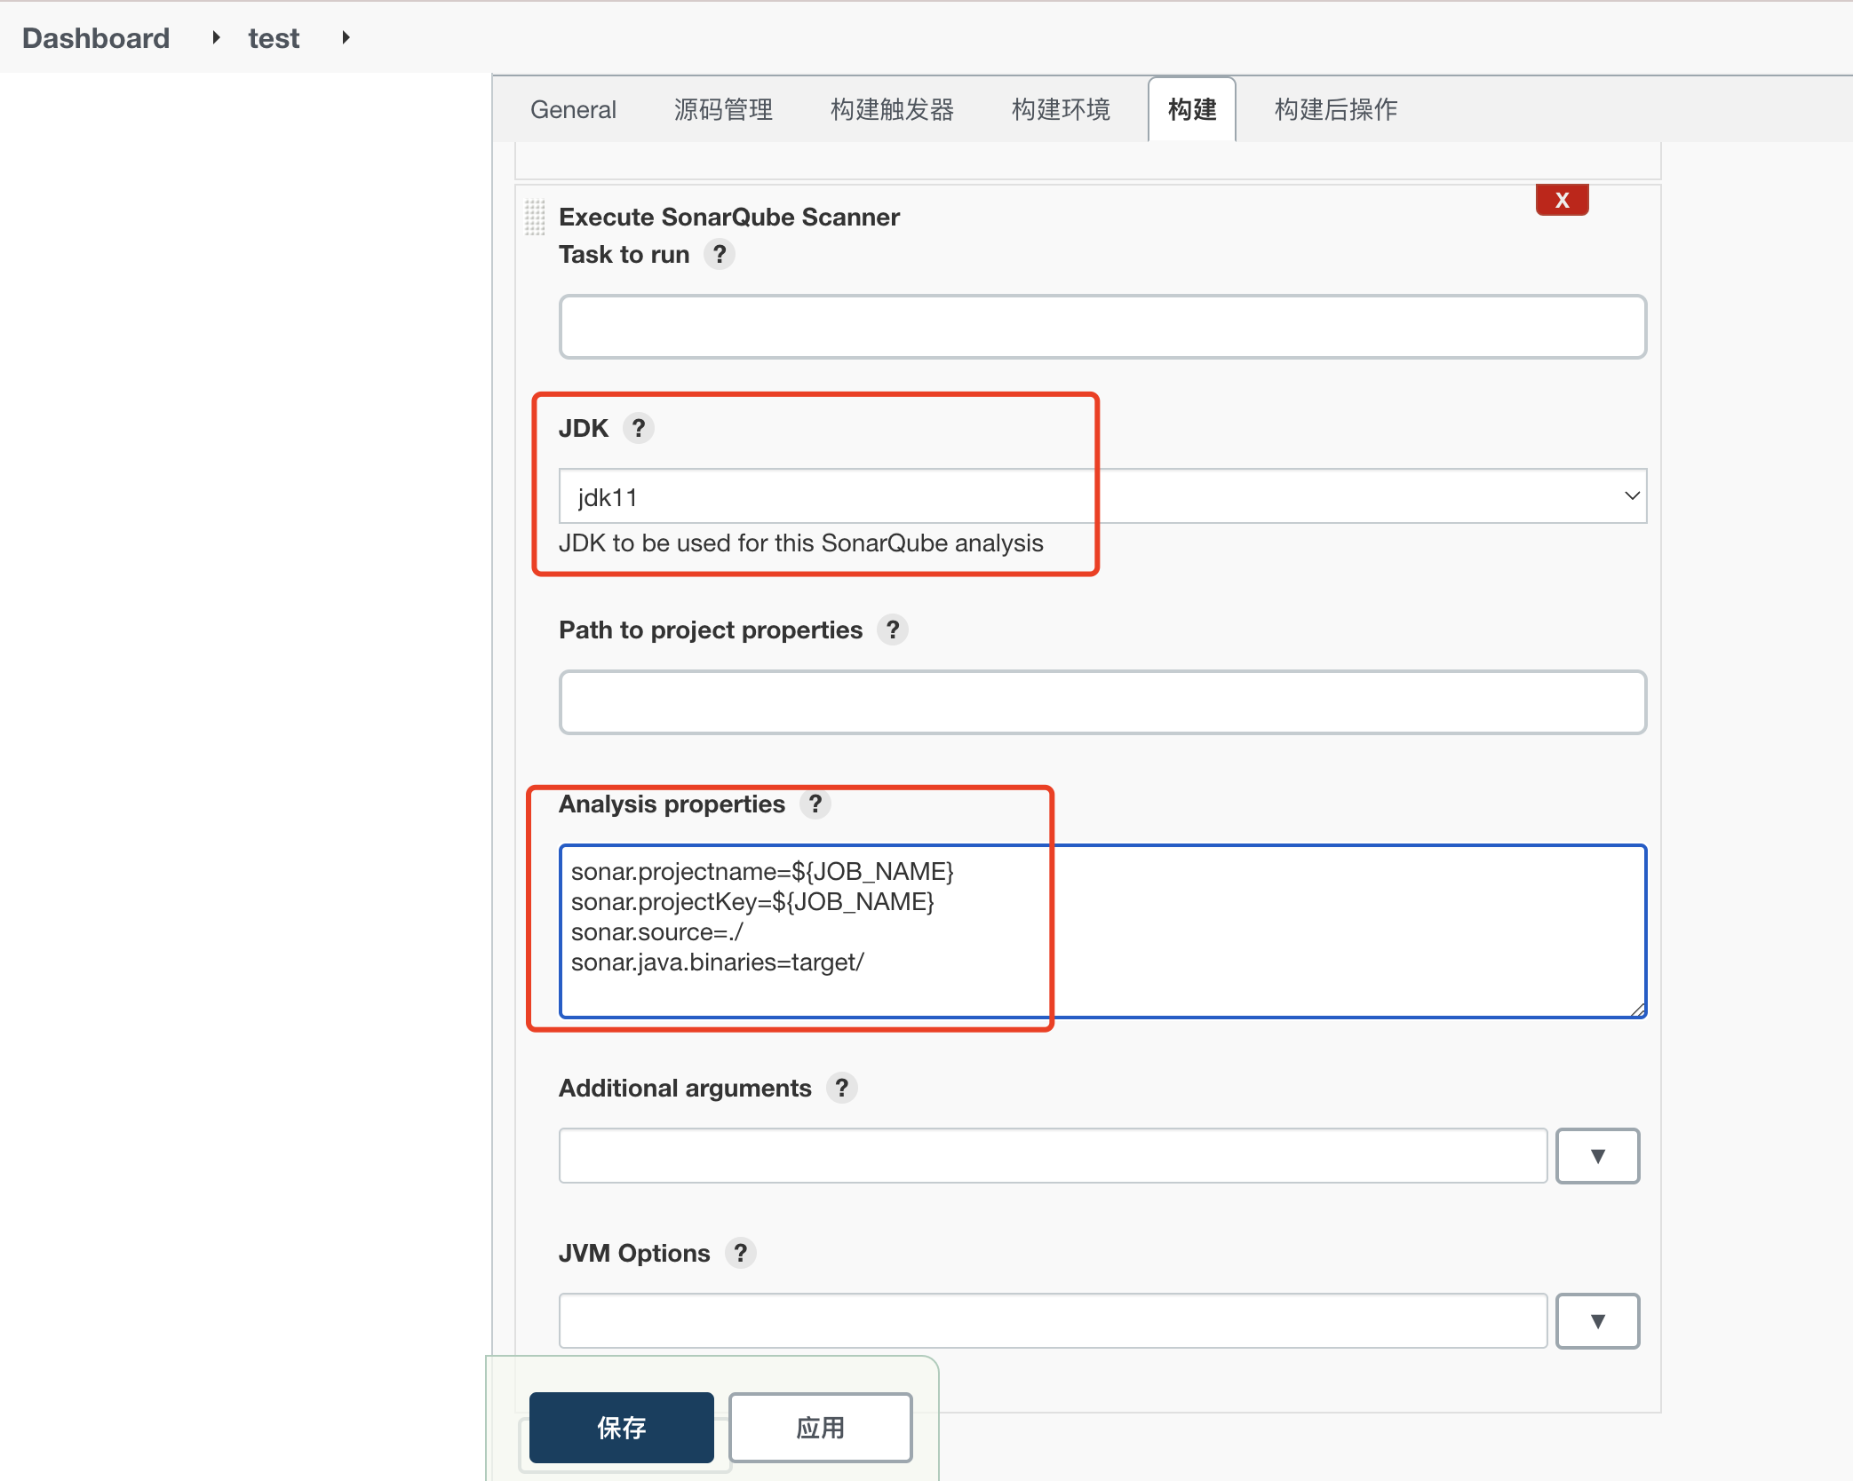Grab the drag handle of SonarQube Scanner step
The width and height of the screenshot is (1853, 1481).
click(x=535, y=218)
